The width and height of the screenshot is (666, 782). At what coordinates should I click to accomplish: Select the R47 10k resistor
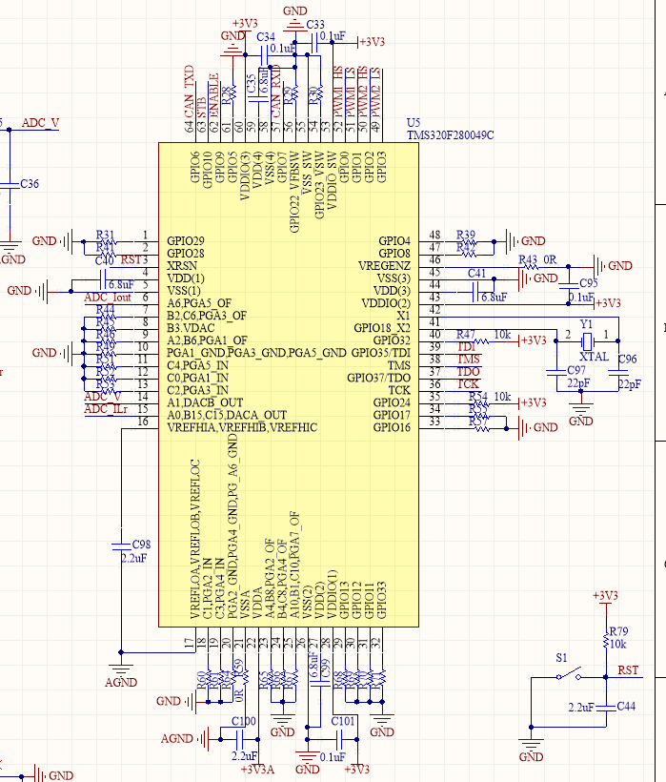tap(481, 341)
